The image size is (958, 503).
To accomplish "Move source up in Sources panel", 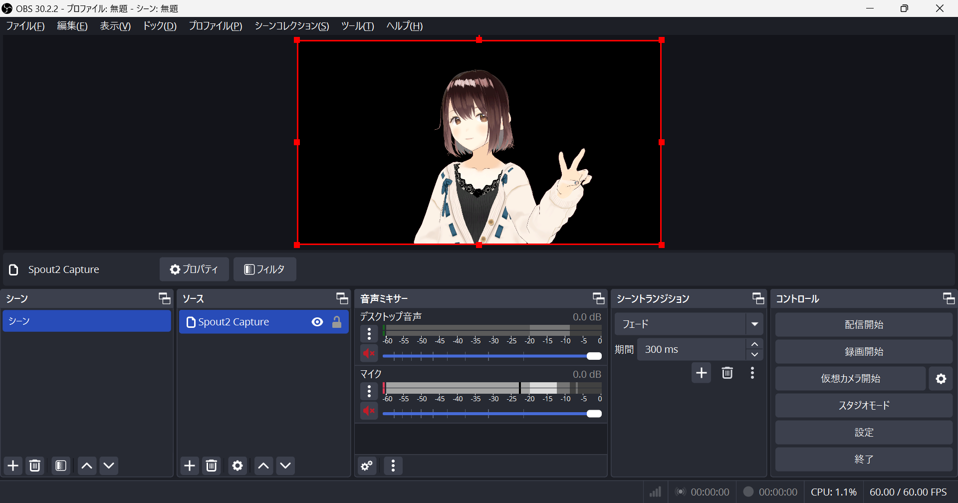I will [263, 466].
